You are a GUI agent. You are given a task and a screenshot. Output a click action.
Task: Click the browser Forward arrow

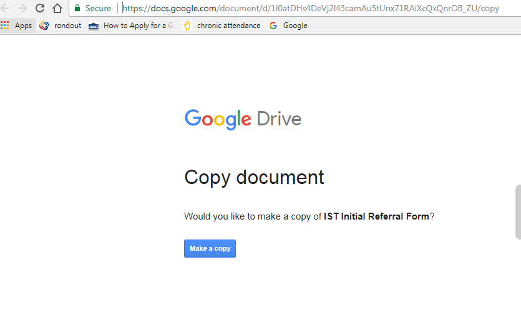click(x=22, y=8)
